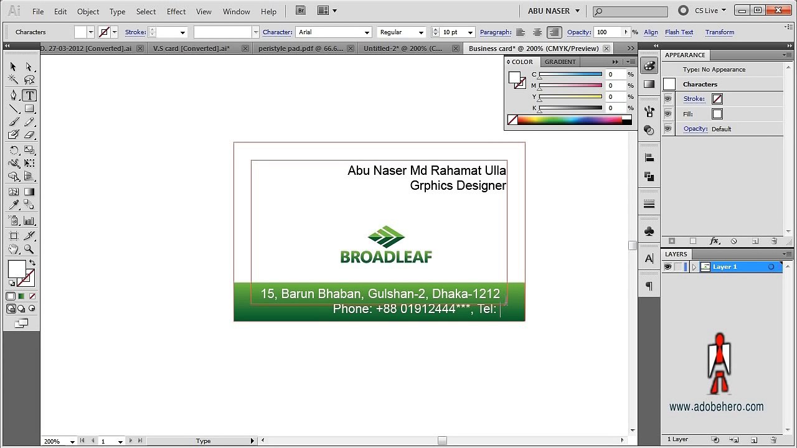This screenshot has width=797, height=448.
Task: Choose the Zoom tool
Action: (x=29, y=250)
